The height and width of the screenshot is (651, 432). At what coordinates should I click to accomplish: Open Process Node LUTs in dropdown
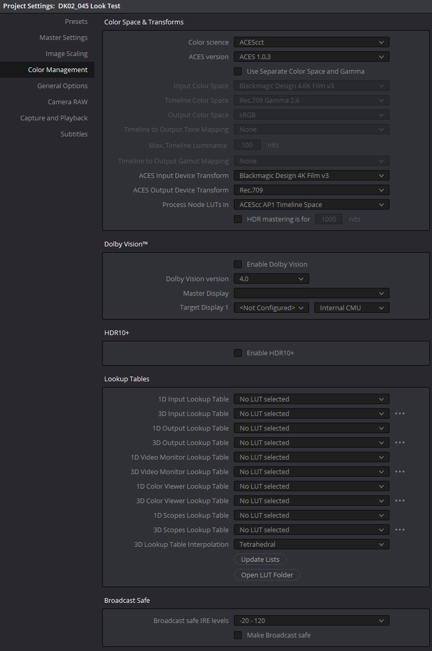tap(311, 204)
